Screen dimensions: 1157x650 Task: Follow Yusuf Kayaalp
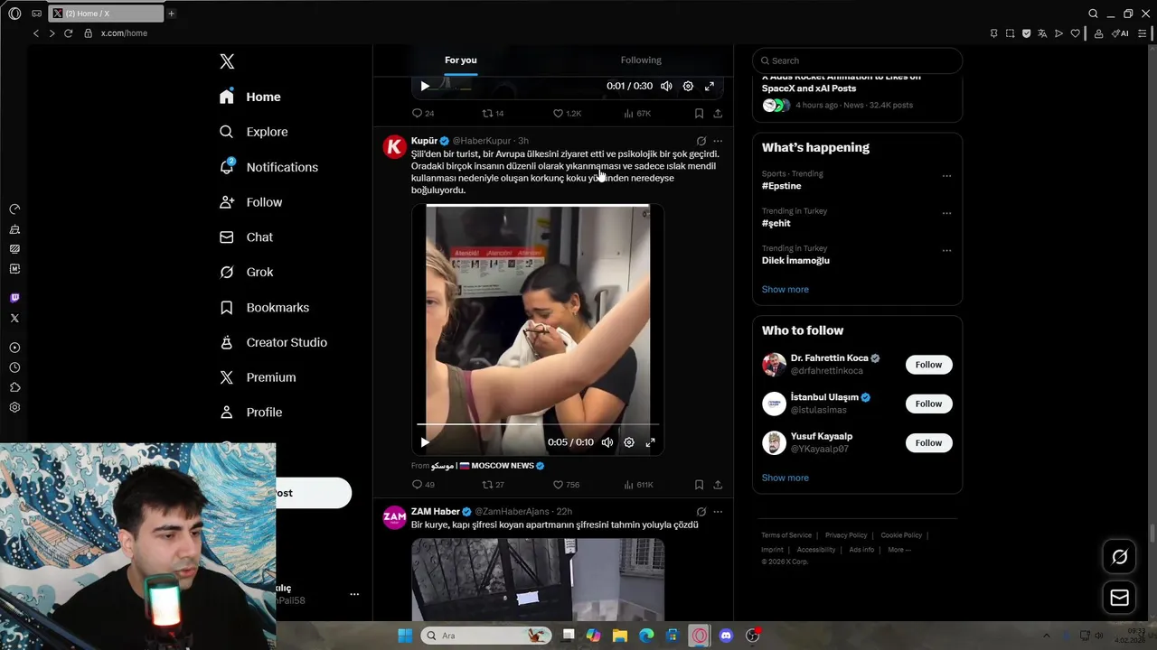click(928, 442)
